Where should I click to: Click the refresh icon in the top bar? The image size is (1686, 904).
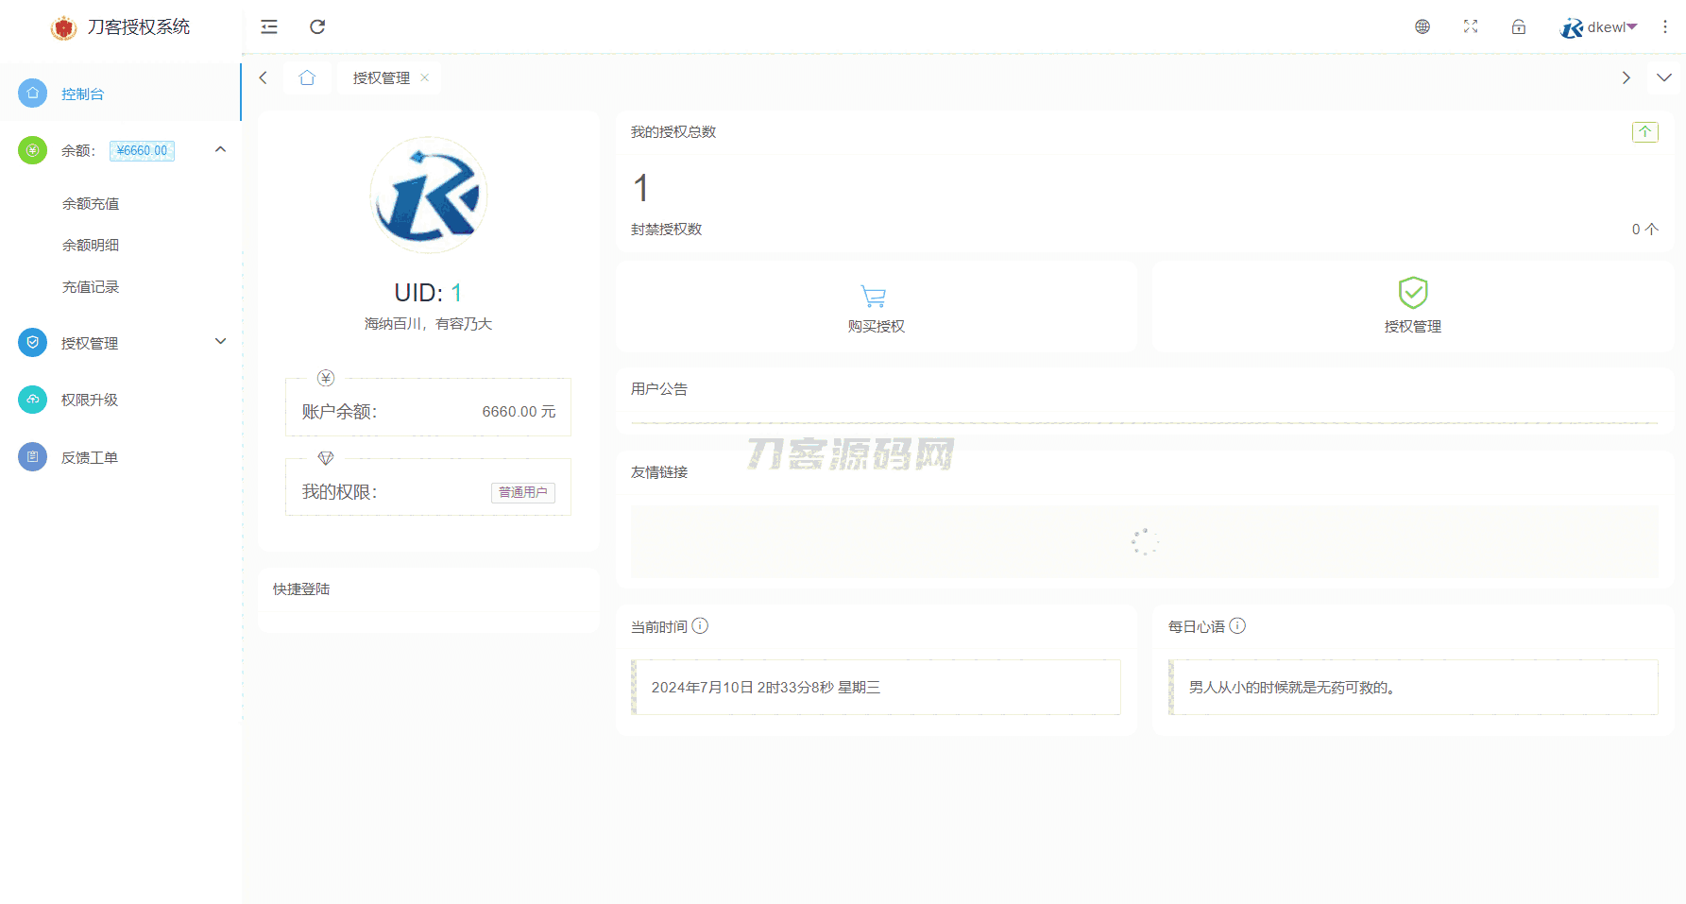(x=317, y=27)
